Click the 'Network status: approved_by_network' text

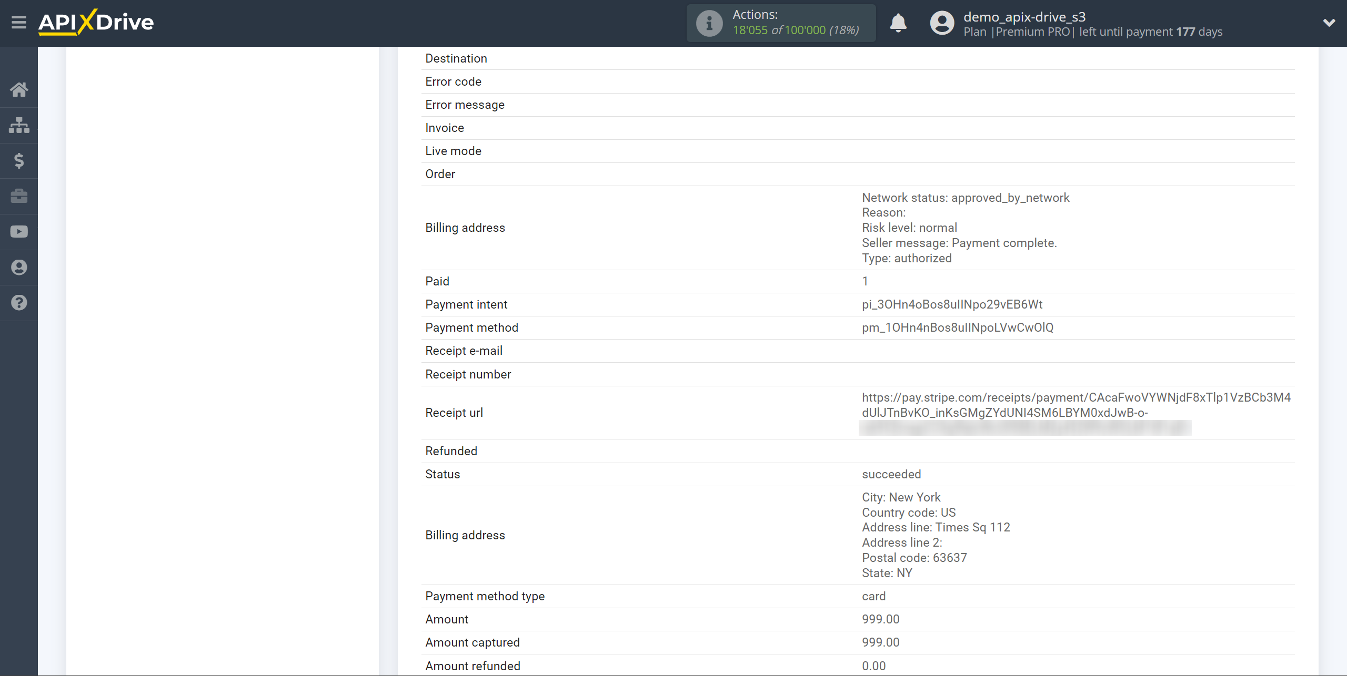966,198
